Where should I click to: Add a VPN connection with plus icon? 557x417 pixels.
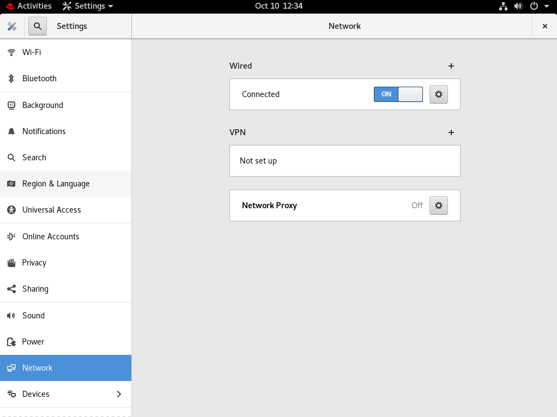(451, 132)
